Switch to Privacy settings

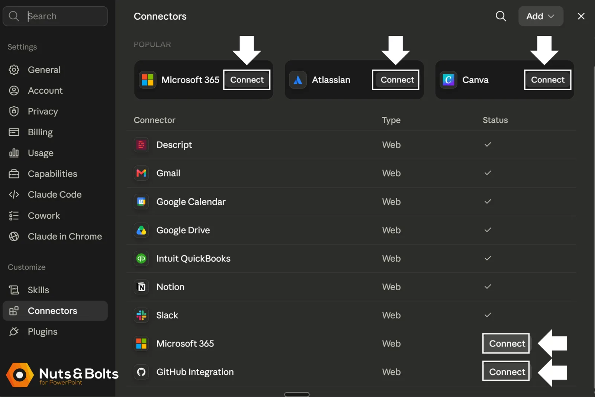tap(43, 111)
